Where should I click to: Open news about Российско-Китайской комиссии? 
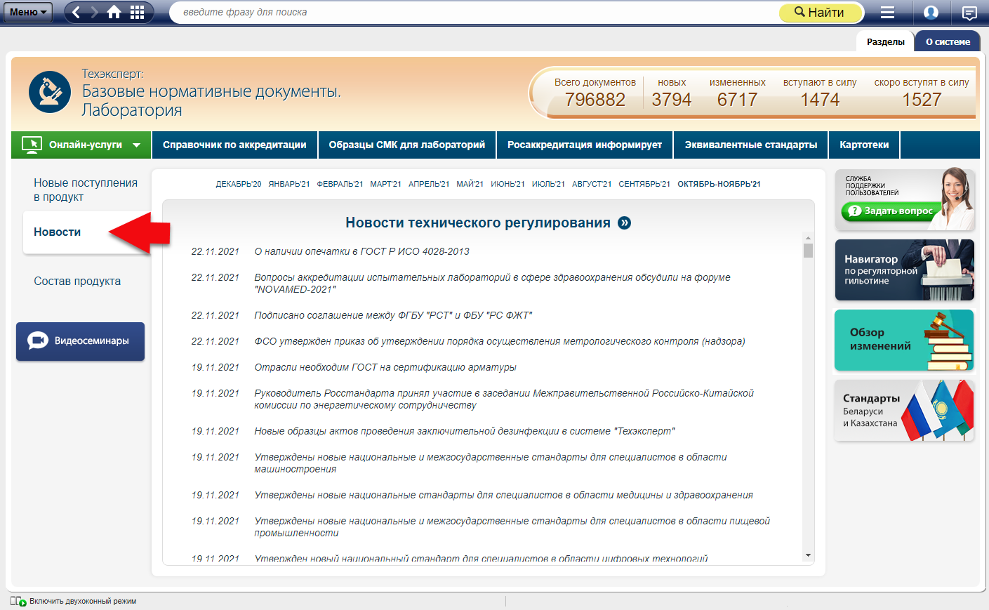pos(504,399)
